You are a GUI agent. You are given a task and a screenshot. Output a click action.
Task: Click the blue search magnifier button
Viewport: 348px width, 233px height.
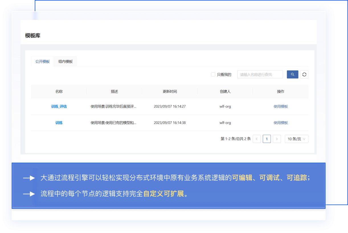point(292,74)
